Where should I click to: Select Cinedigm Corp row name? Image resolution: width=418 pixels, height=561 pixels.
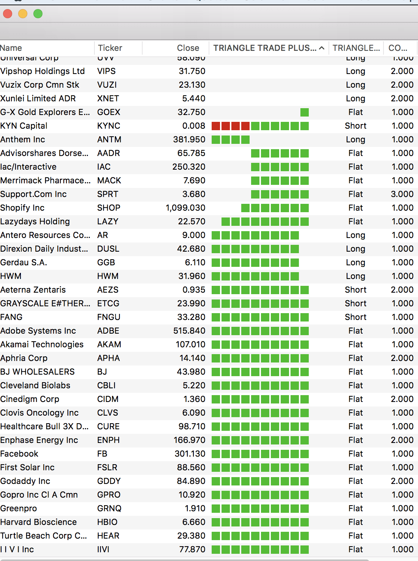pos(30,399)
